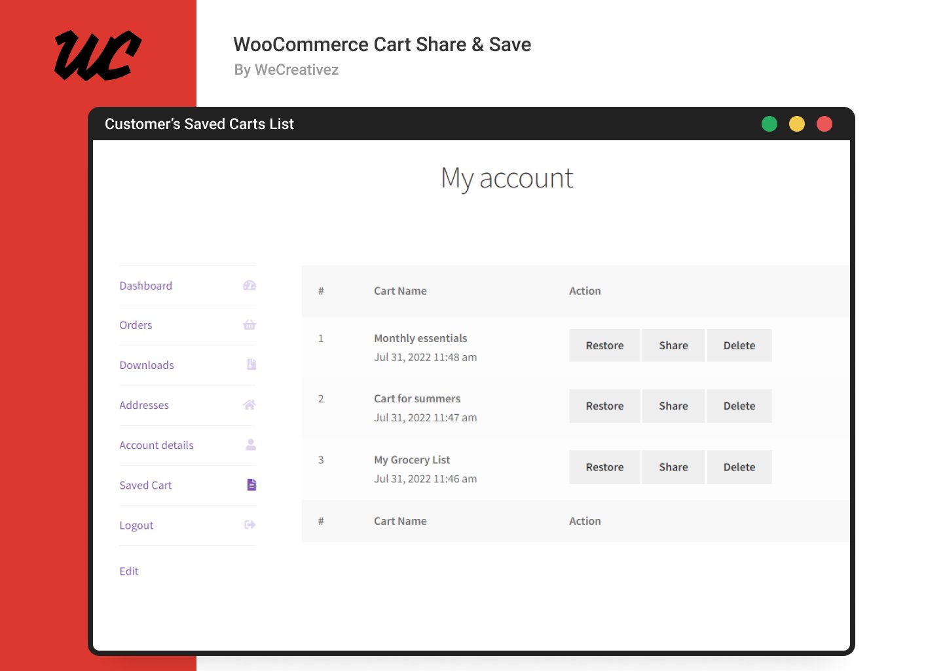Click the Logout arrow icon

click(x=250, y=524)
